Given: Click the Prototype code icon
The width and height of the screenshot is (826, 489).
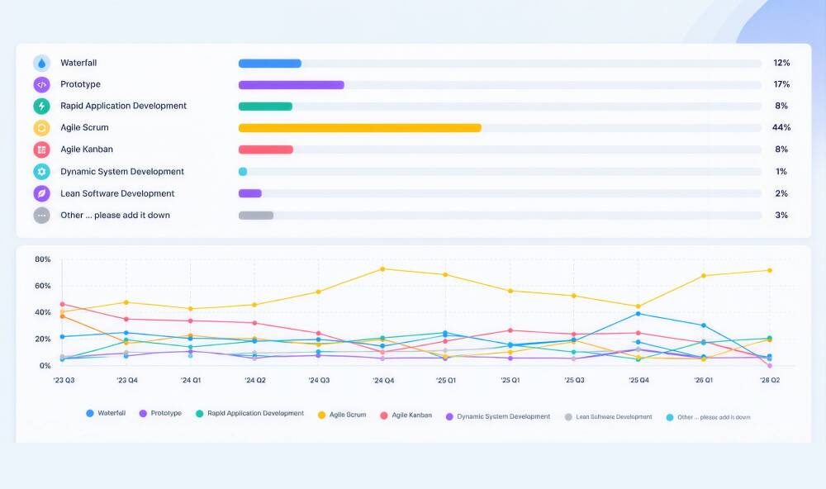Looking at the screenshot, I should pyautogui.click(x=41, y=85).
